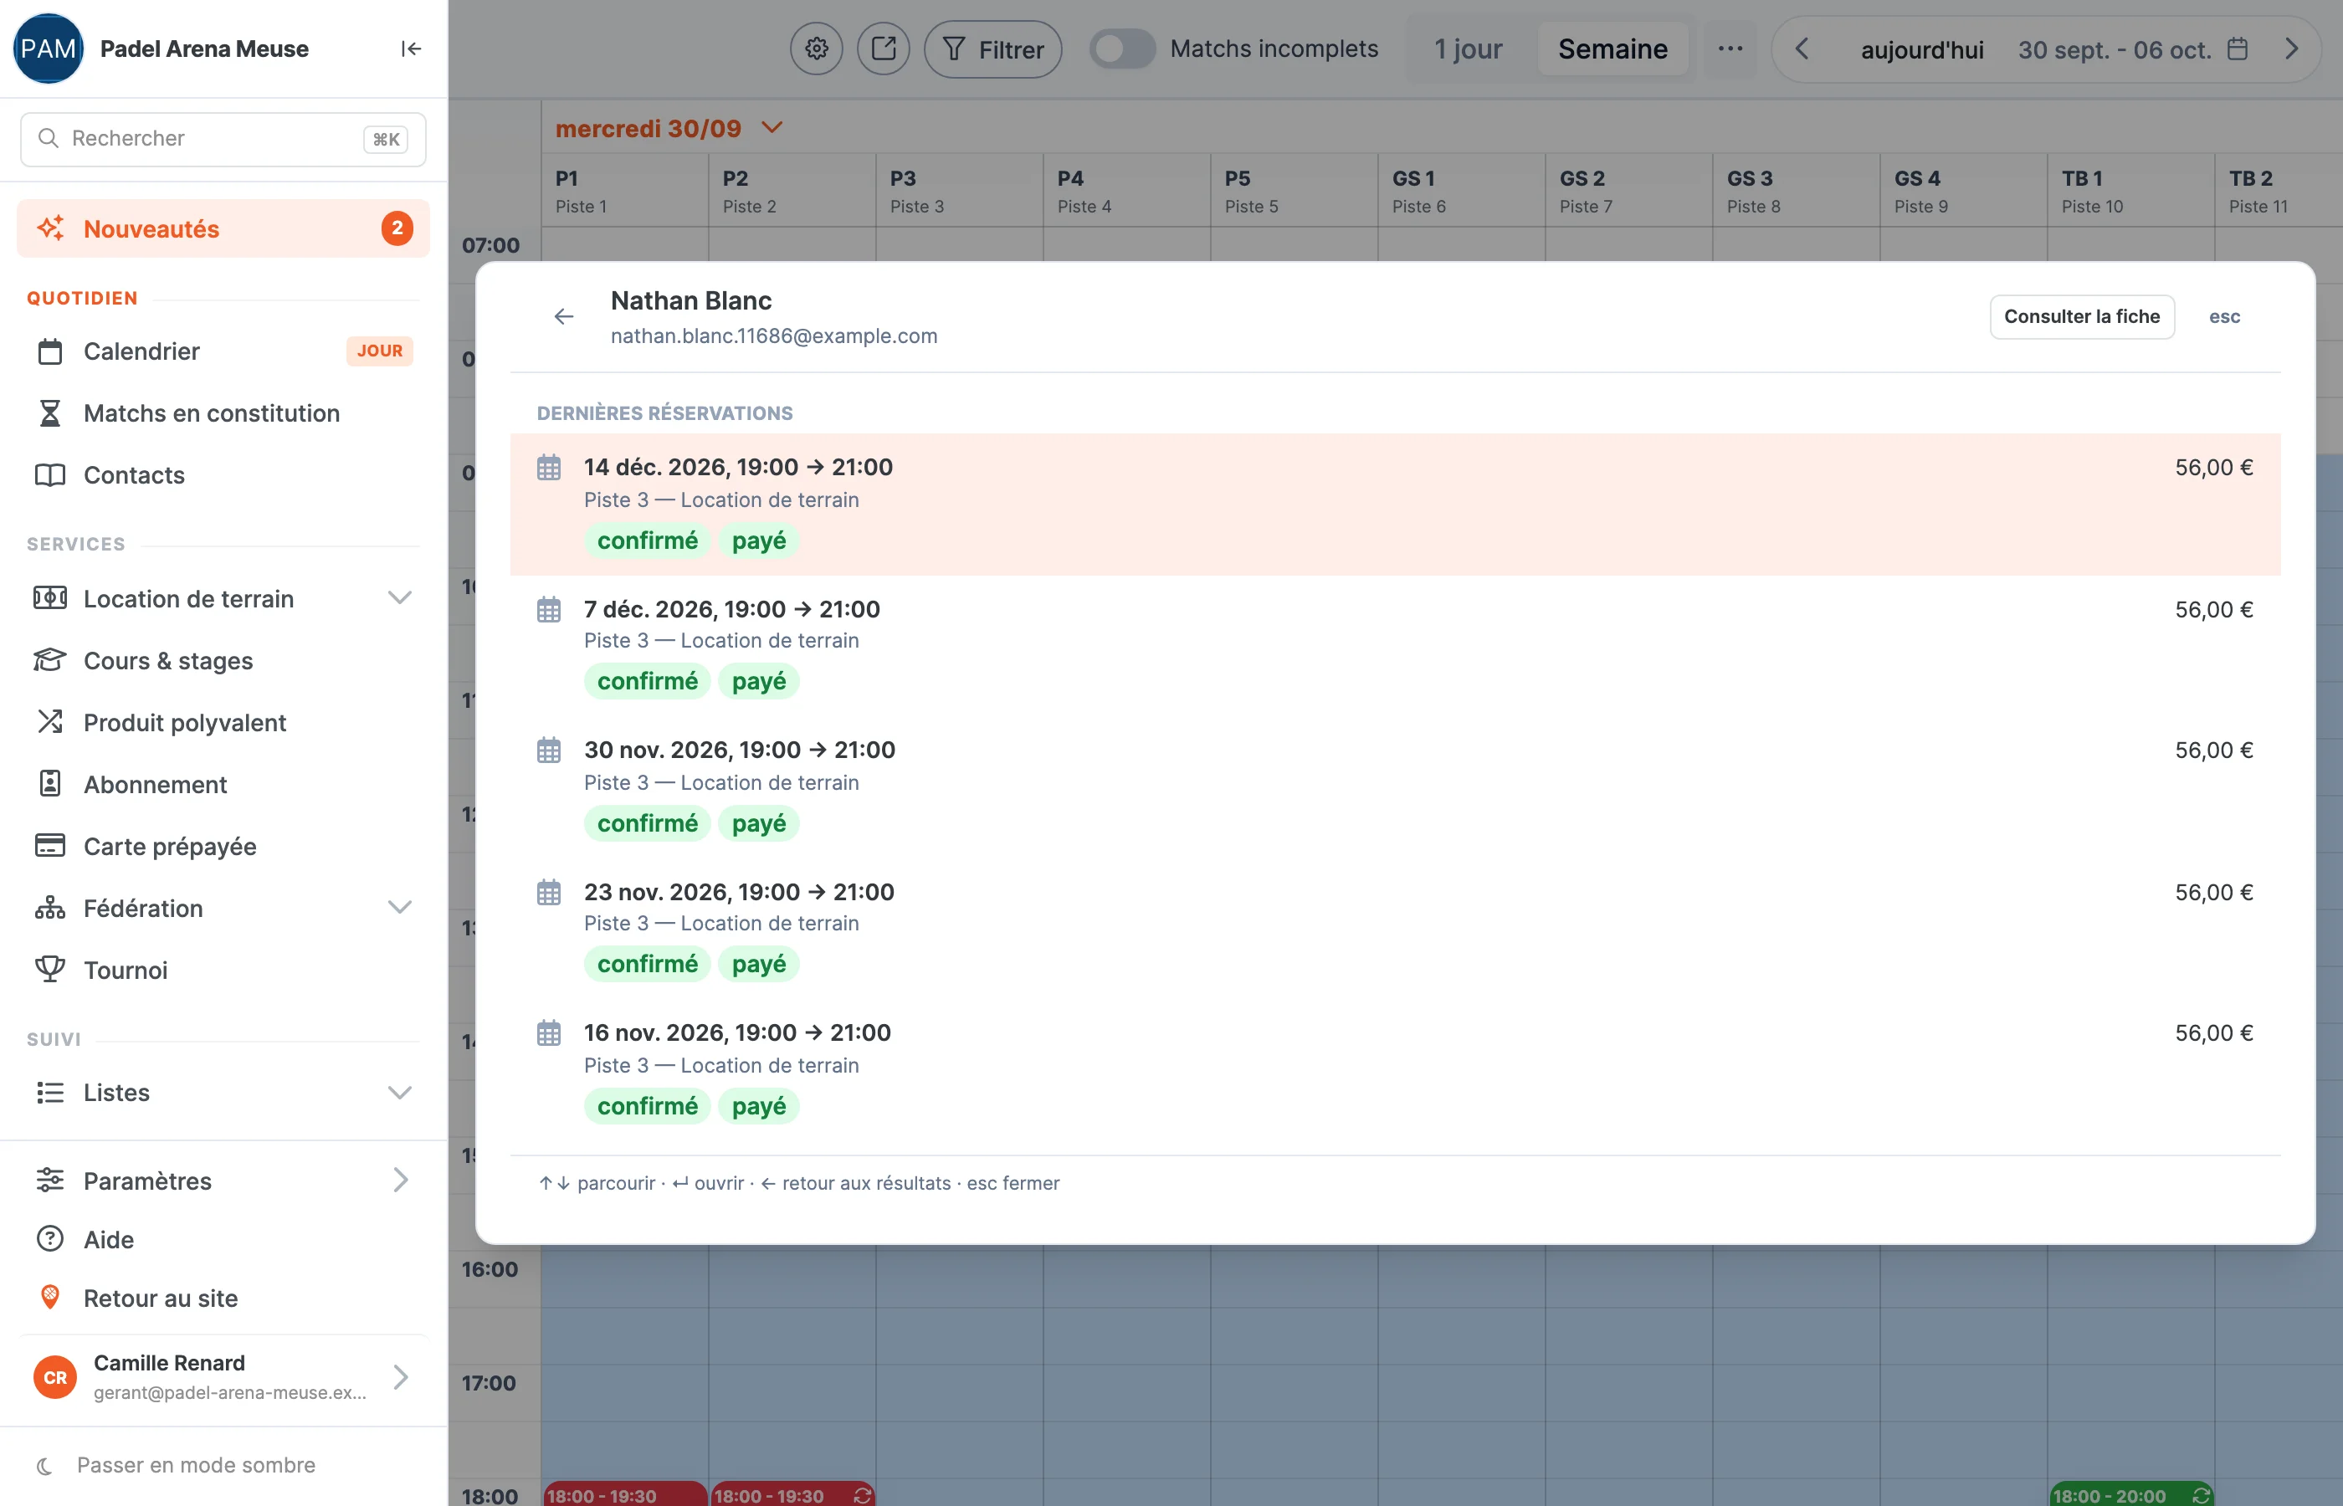Open calendar settings gear icon

817,49
